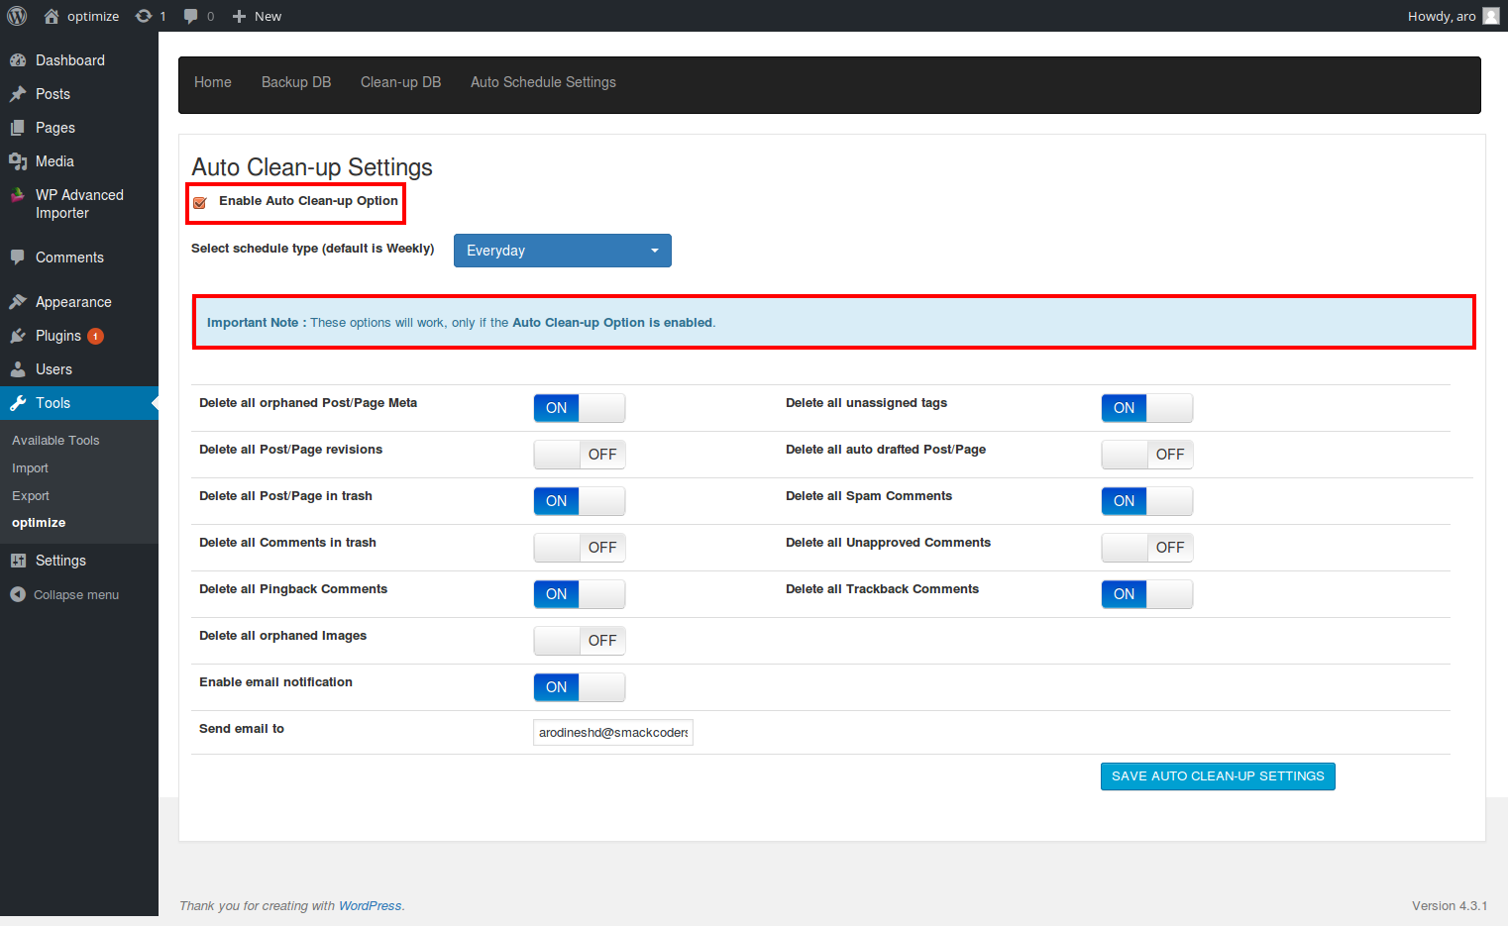Open the Home tab in plugin navbar
The image size is (1508, 926).
(213, 82)
